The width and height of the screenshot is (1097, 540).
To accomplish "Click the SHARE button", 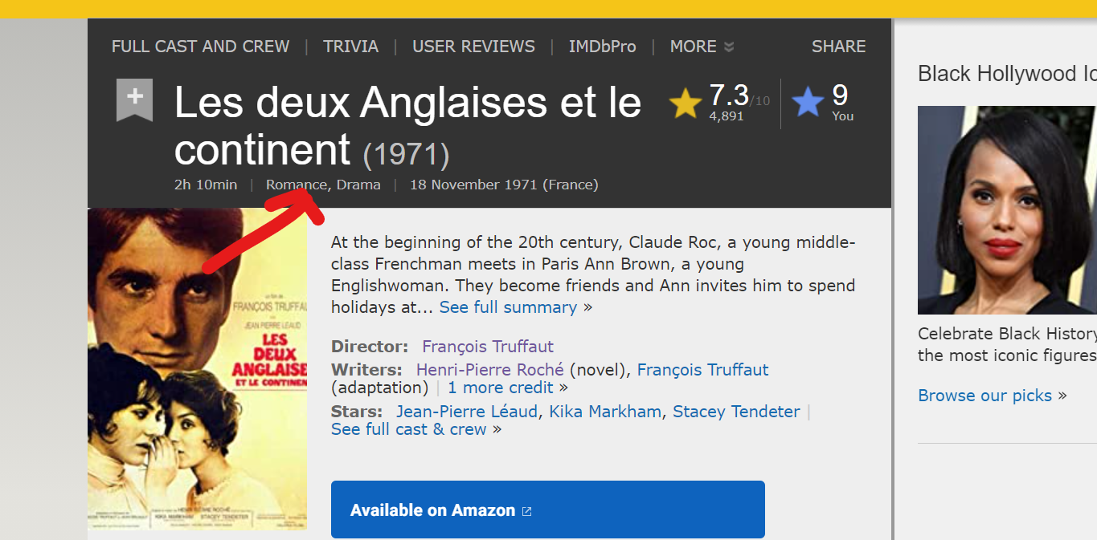I will tap(838, 47).
